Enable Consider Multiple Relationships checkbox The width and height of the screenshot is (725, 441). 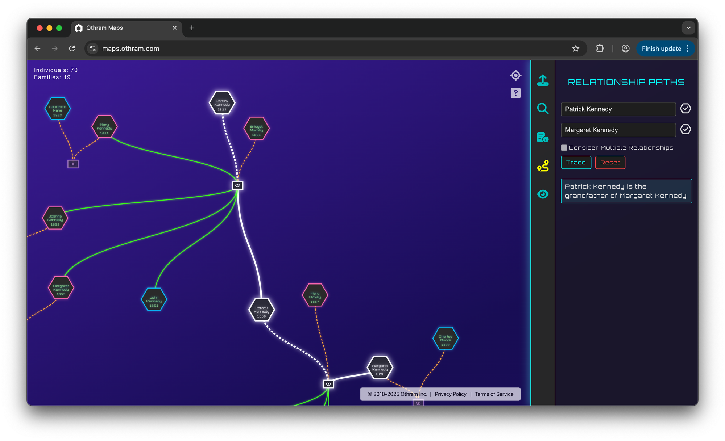pyautogui.click(x=564, y=148)
